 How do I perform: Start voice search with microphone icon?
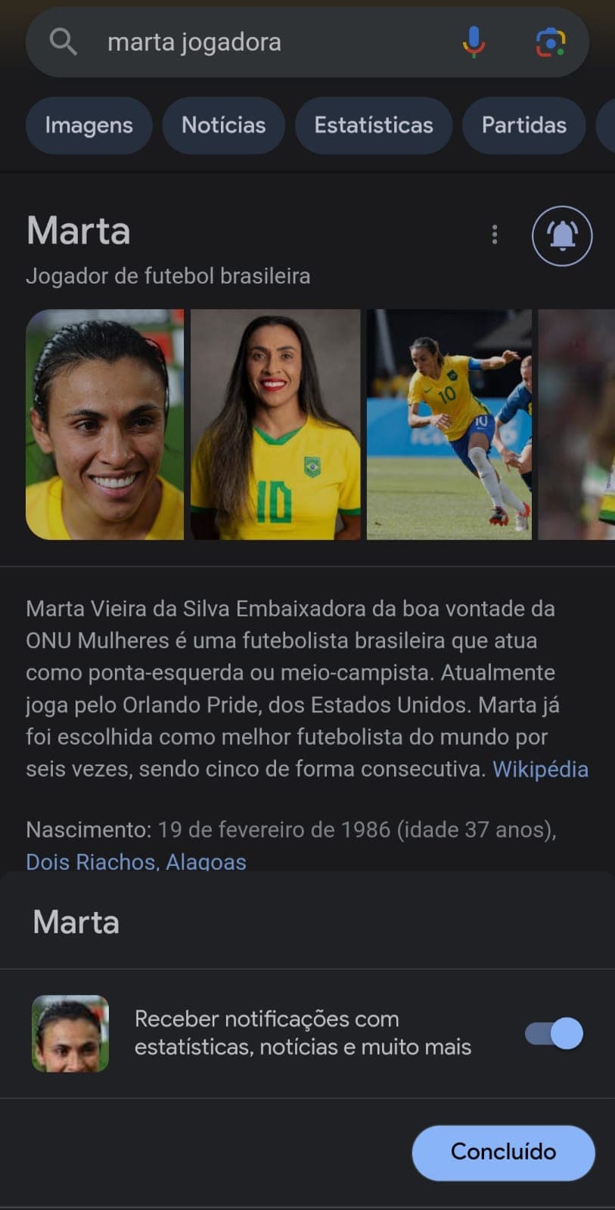coord(474,42)
